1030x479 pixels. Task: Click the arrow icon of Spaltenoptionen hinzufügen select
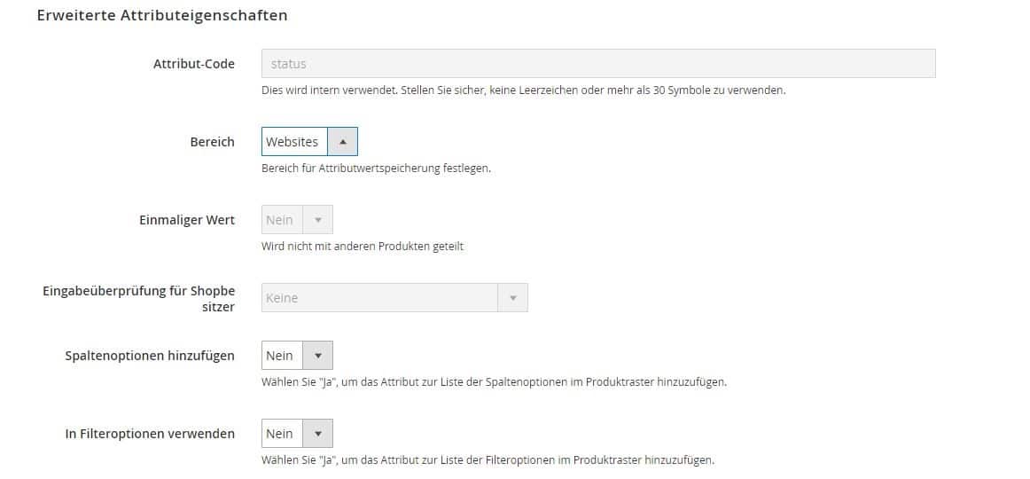(318, 356)
